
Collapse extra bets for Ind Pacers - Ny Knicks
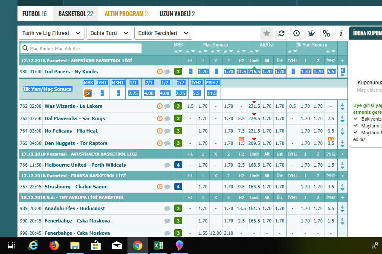pyautogui.click(x=342, y=72)
